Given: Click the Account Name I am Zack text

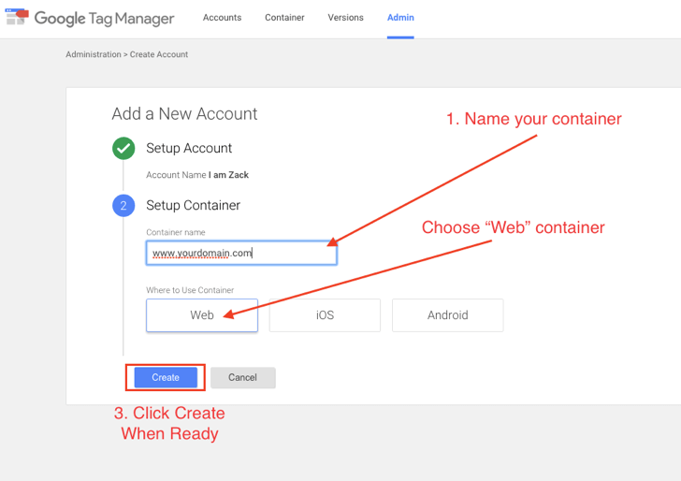Looking at the screenshot, I should coord(197,175).
